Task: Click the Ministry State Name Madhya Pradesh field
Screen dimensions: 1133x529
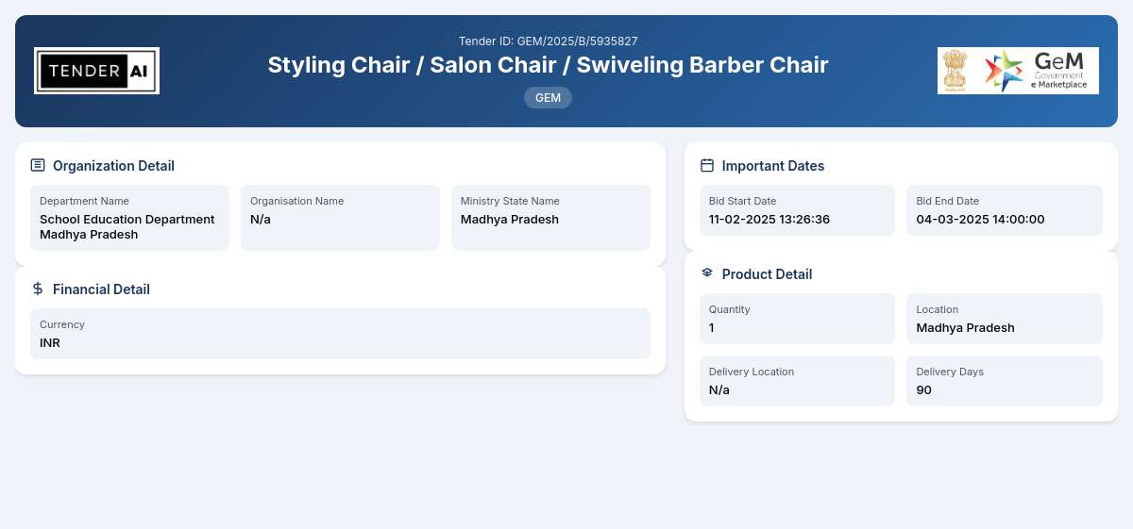Action: pos(550,218)
